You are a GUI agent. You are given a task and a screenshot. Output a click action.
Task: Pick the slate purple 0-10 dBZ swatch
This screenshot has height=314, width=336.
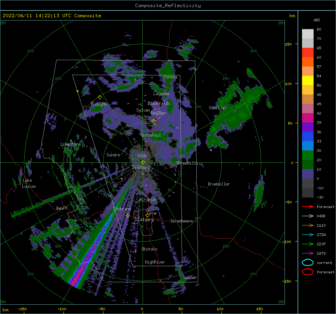click(x=308, y=174)
